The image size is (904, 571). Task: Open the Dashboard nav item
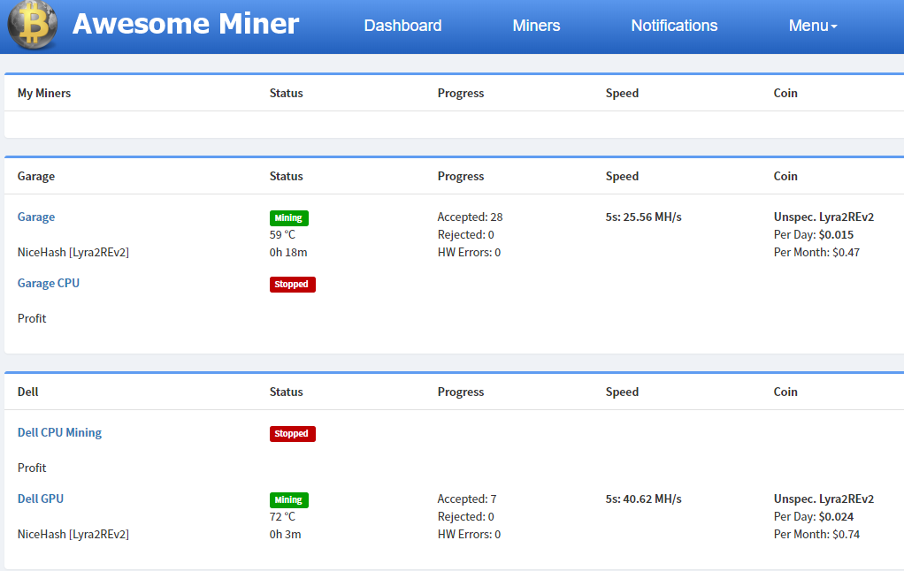point(402,26)
